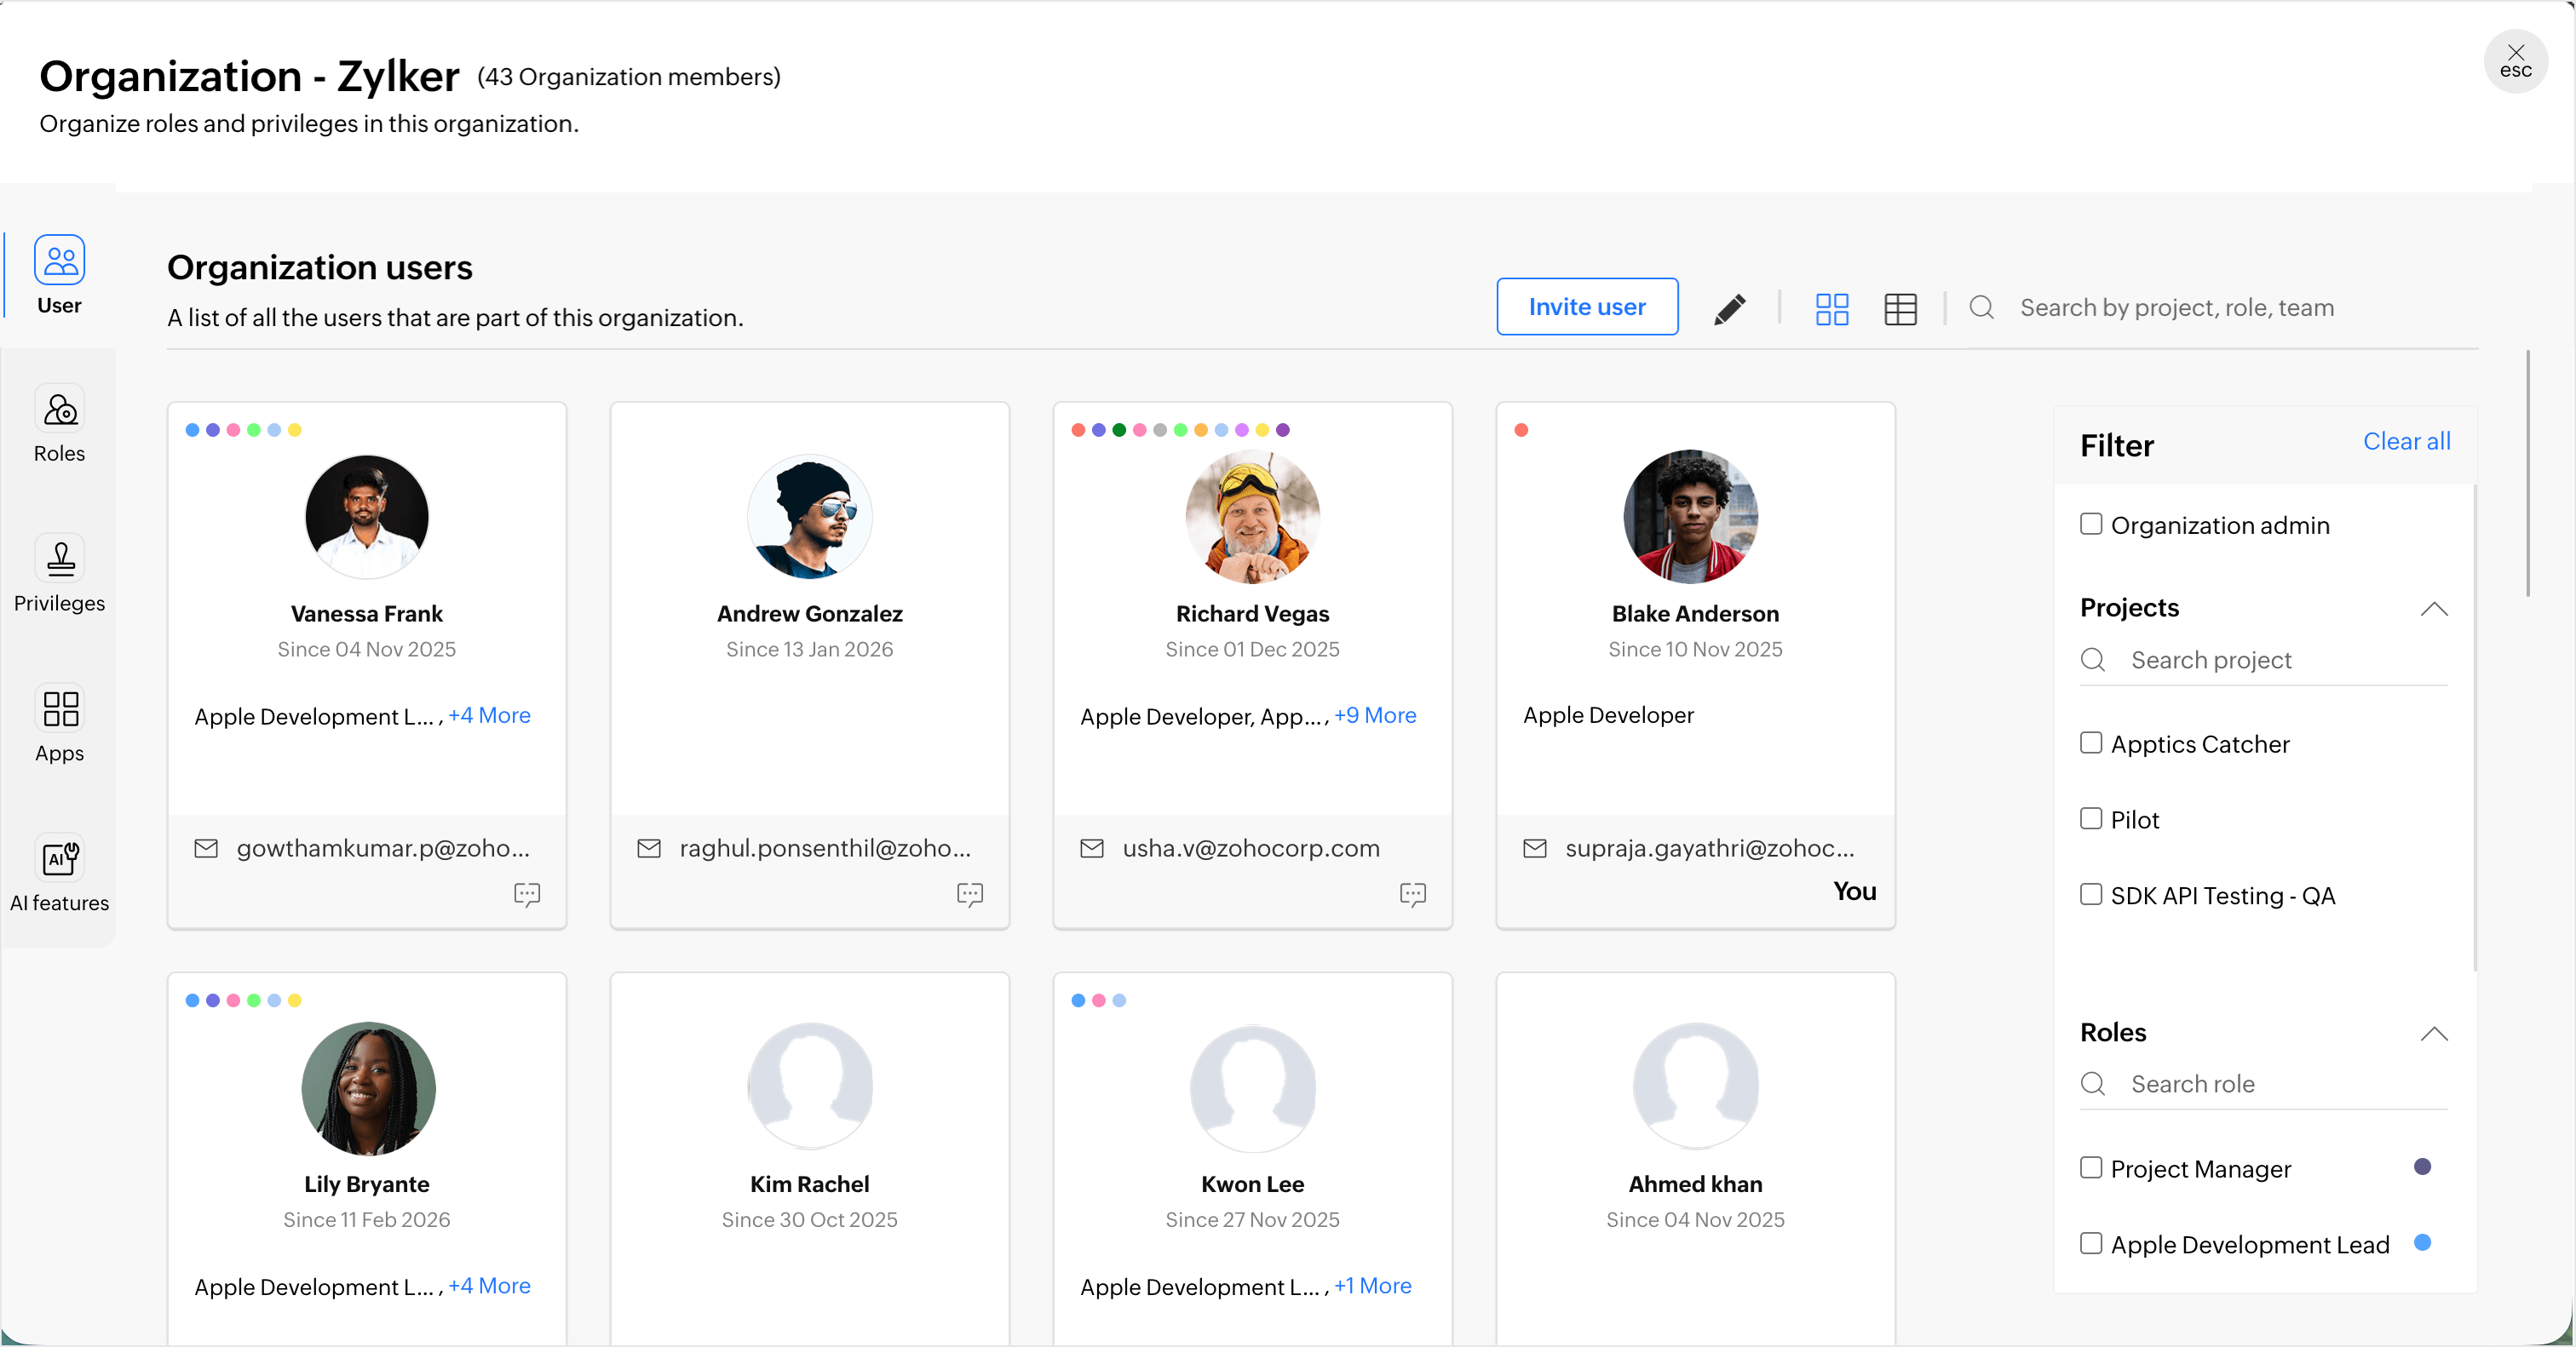Open the Roles tab in sidebar

(59, 425)
